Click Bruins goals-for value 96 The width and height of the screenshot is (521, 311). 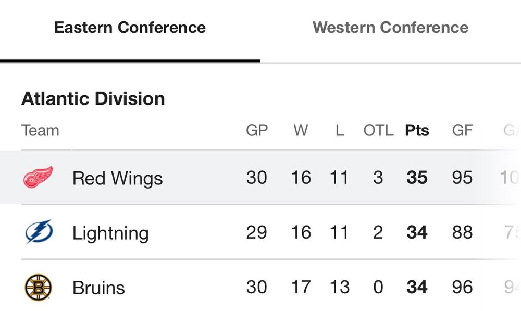[462, 287]
